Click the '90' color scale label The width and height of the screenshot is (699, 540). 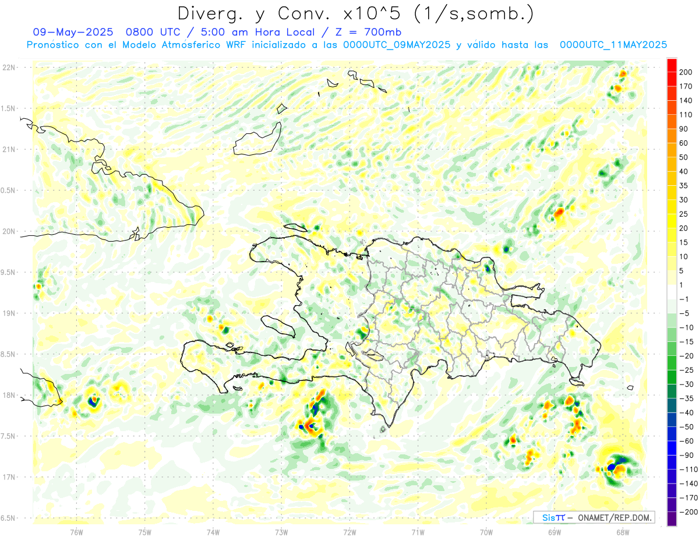click(x=684, y=129)
